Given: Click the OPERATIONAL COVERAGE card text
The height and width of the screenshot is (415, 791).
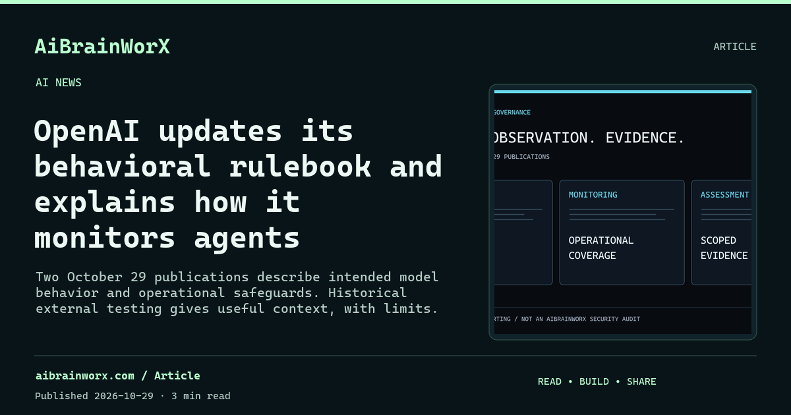Looking at the screenshot, I should 601,248.
